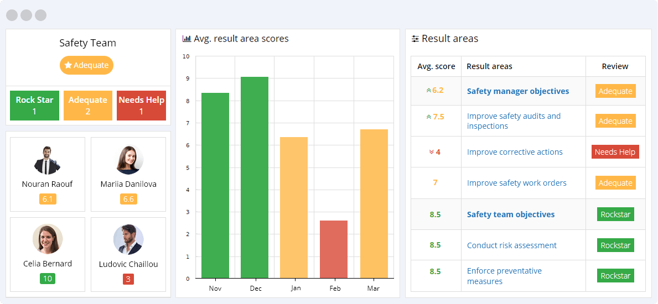The image size is (658, 304).
Task: Click the down-arrow trend icon next to 4
Action: (x=431, y=152)
